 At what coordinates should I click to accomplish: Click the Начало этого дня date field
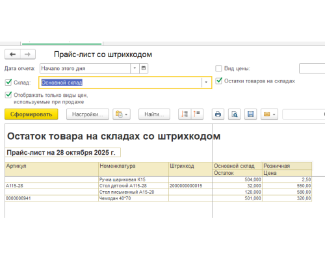[x=85, y=68]
